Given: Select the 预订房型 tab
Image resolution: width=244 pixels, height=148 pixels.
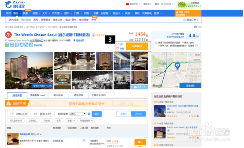Looking at the screenshot, I should point(17,95).
